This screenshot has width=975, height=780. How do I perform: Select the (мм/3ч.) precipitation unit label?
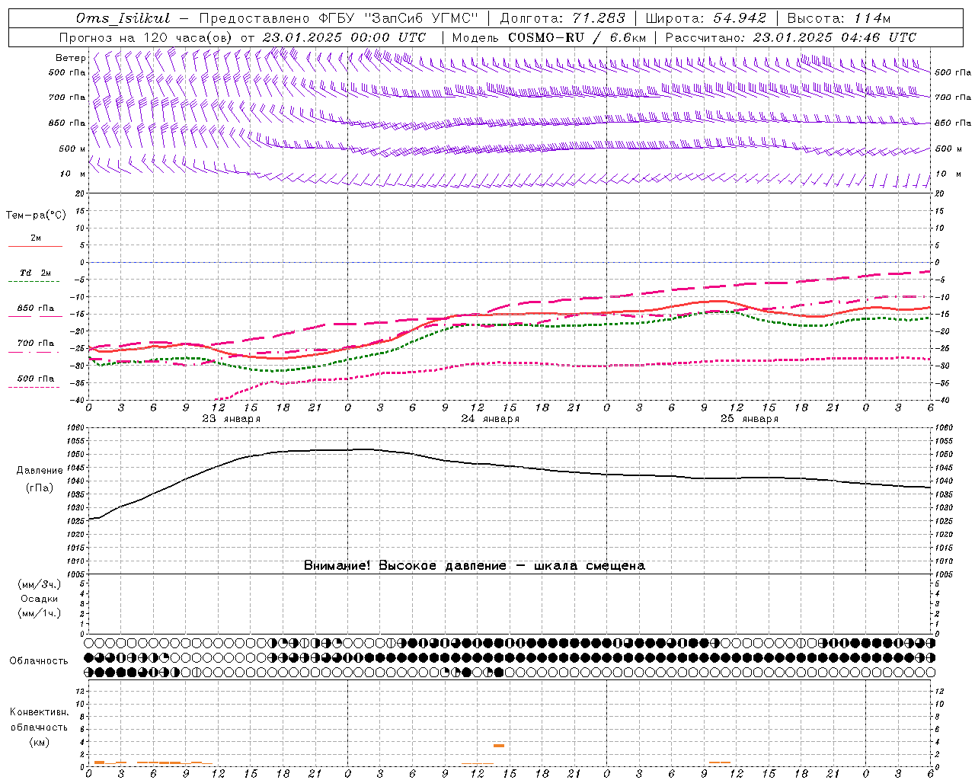(x=40, y=584)
